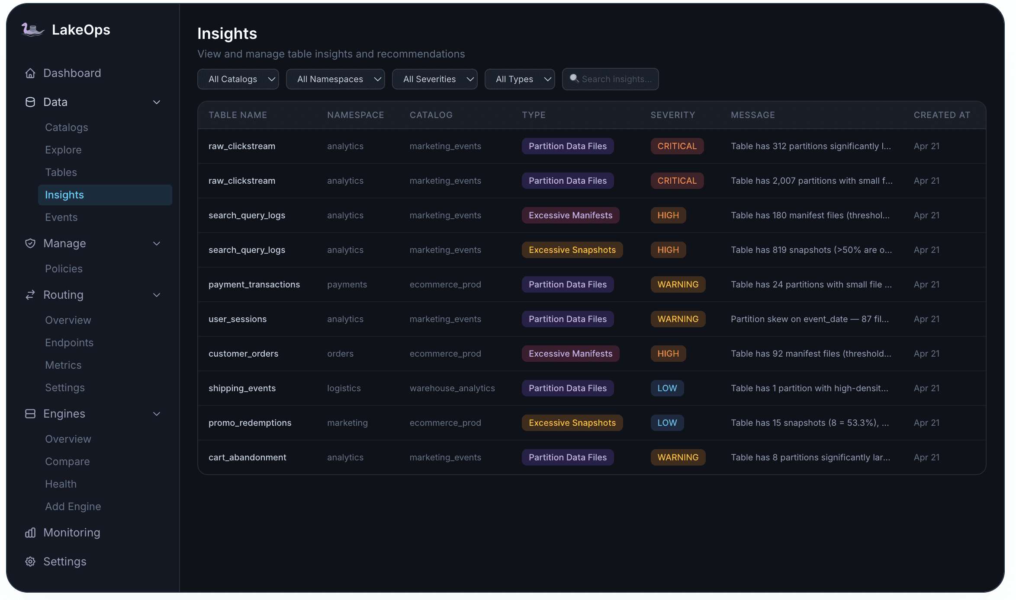Open Overview under Engines
Screen dimensions: 1016x600
coord(68,439)
